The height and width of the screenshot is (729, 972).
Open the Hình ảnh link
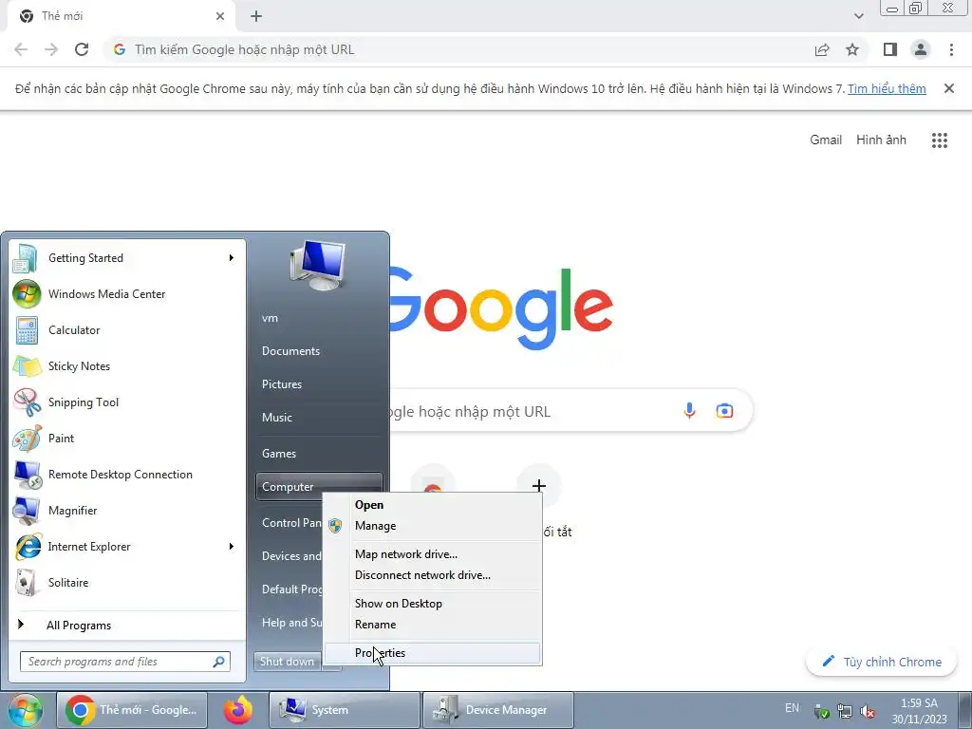tap(881, 140)
